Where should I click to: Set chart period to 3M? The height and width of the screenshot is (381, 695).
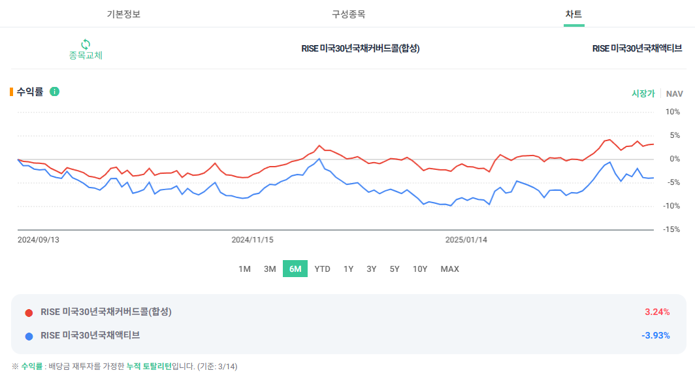pyautogui.click(x=270, y=269)
